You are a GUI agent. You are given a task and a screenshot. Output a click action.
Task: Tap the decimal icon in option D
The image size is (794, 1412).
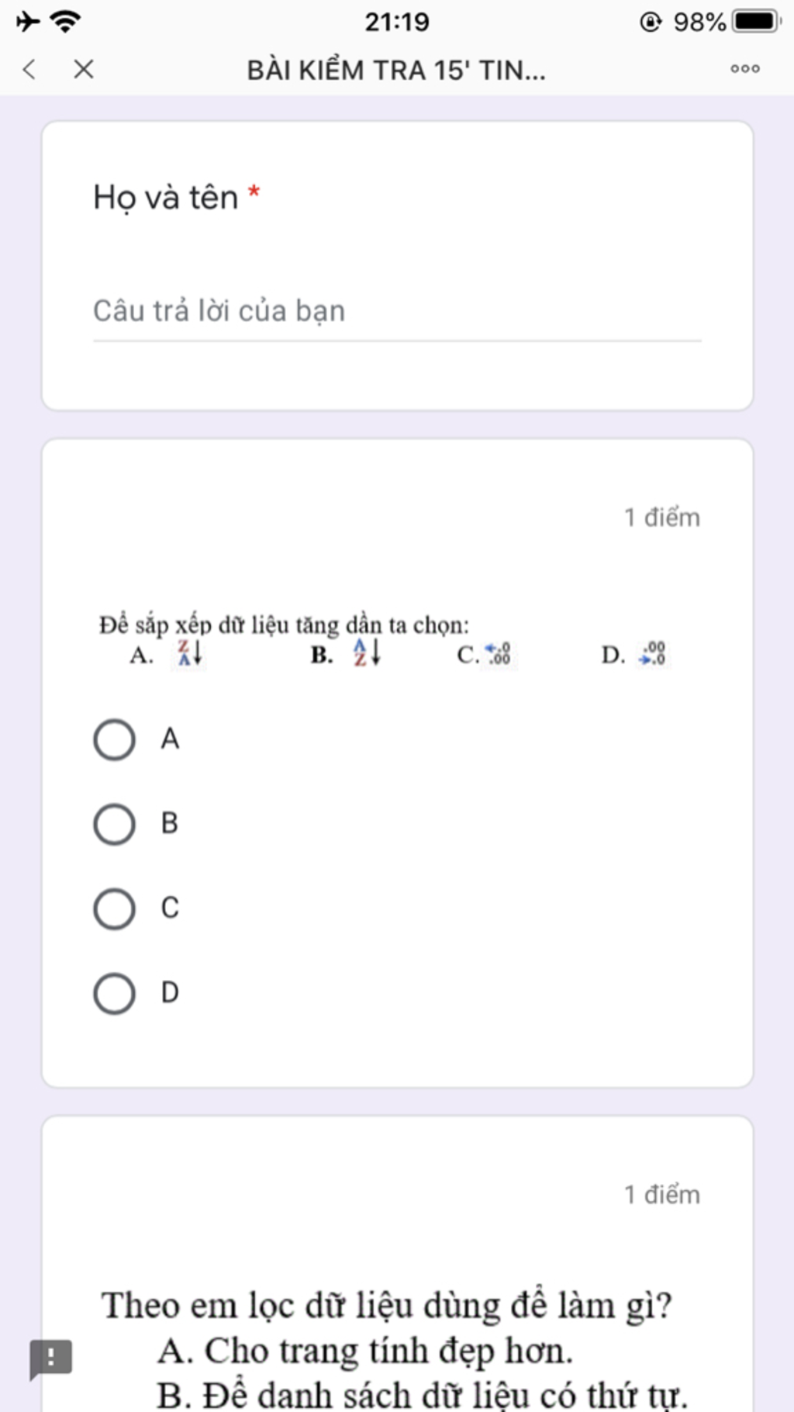coord(652,654)
